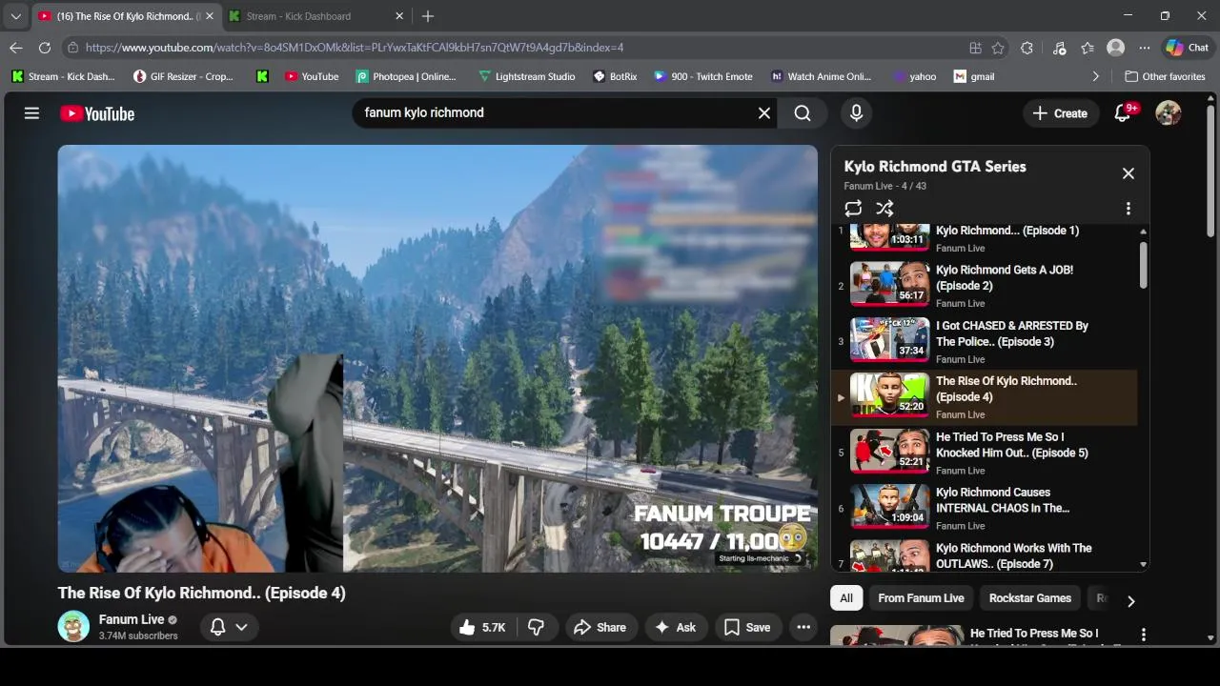Like the video with the thumbs-up button
The image size is (1220, 686).
[x=481, y=627]
